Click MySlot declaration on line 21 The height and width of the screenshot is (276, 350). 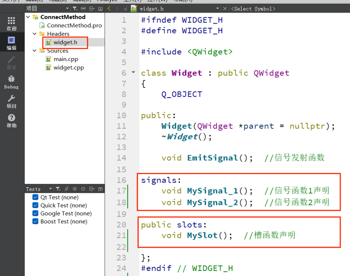(x=202, y=236)
